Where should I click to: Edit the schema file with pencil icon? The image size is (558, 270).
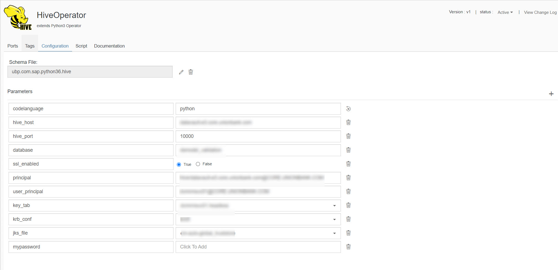click(x=181, y=72)
